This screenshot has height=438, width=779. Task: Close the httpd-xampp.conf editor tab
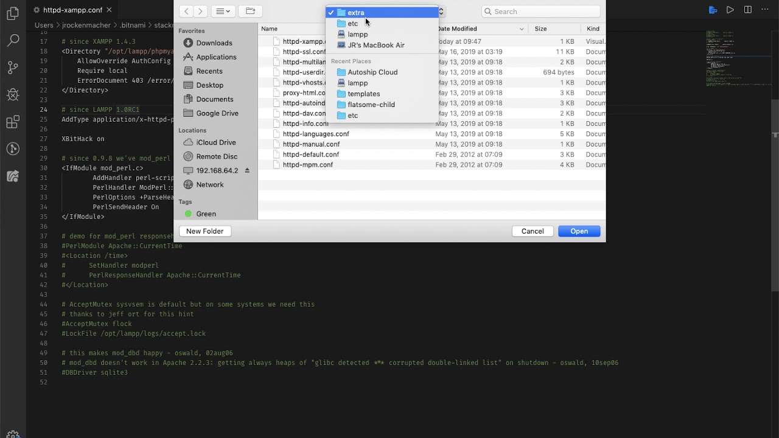click(x=109, y=10)
